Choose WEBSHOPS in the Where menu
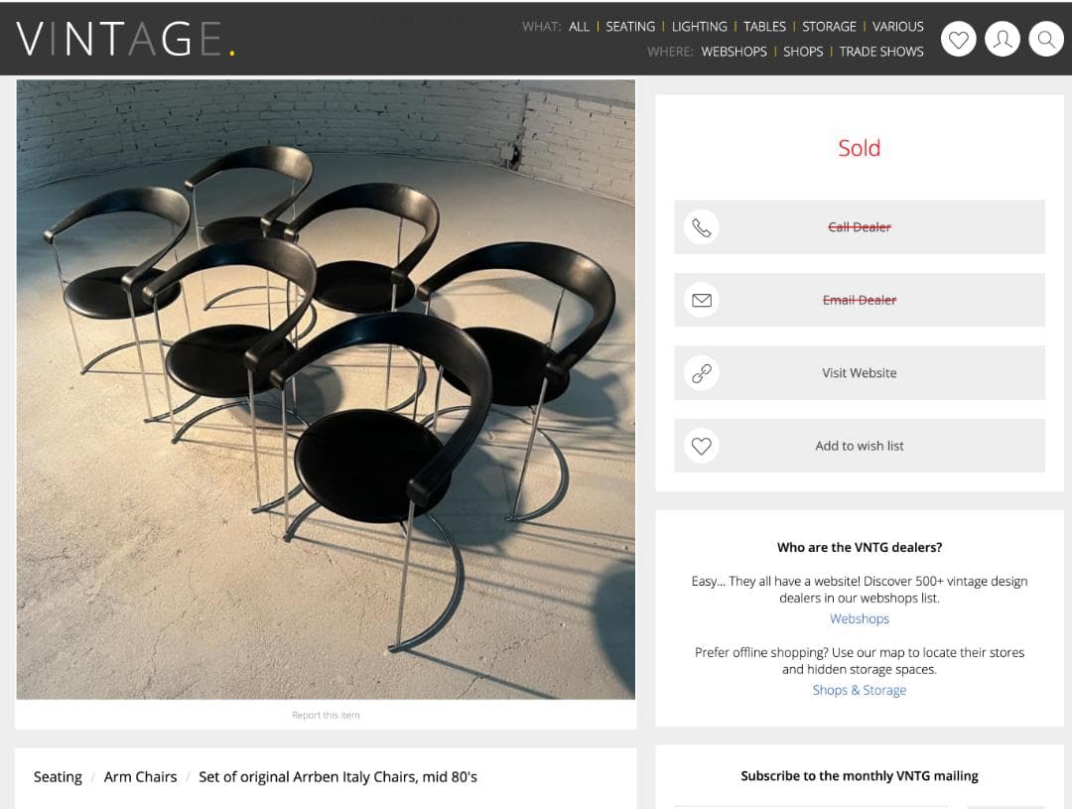 click(734, 52)
